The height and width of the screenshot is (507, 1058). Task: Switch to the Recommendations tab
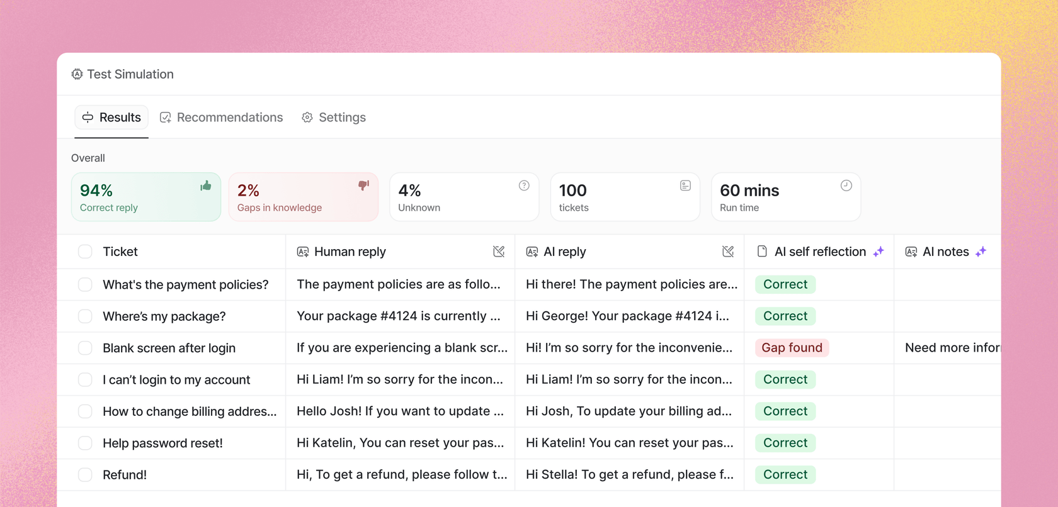tap(222, 118)
